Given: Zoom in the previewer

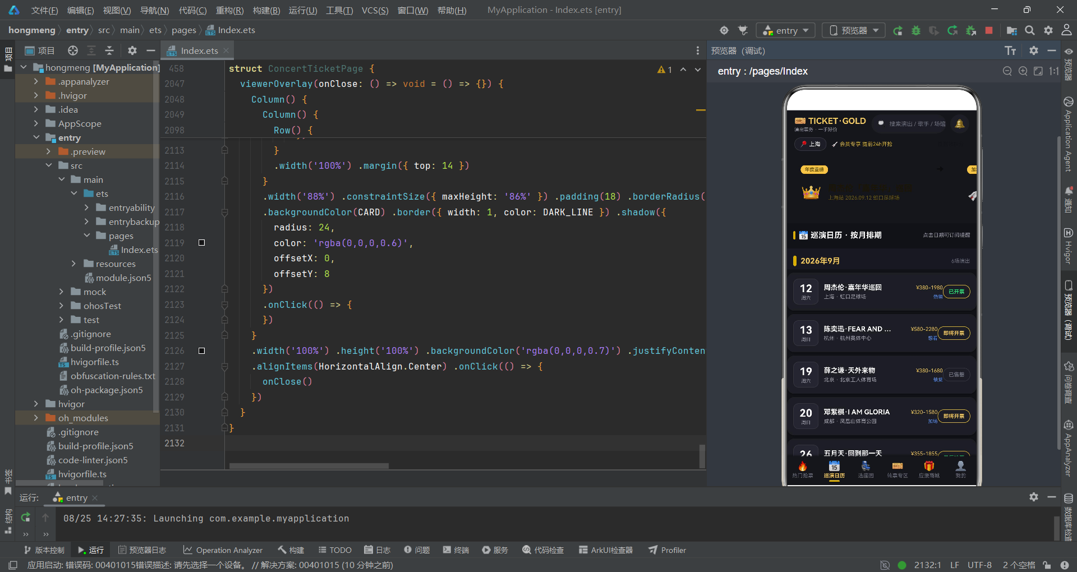Looking at the screenshot, I should point(1023,71).
